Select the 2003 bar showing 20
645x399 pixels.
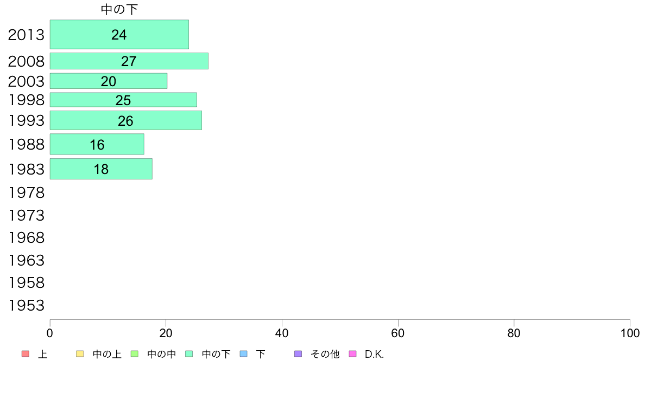(109, 81)
